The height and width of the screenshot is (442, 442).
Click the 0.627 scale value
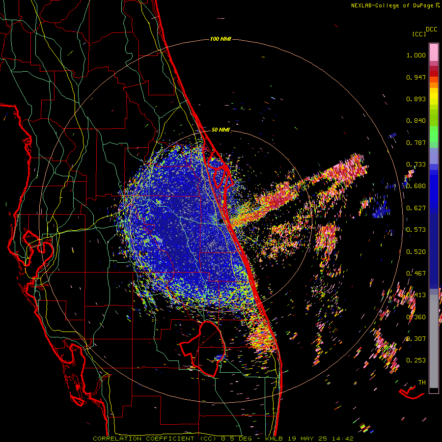click(416, 208)
